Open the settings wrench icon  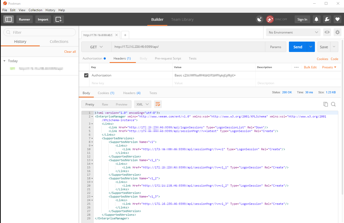click(x=327, y=19)
